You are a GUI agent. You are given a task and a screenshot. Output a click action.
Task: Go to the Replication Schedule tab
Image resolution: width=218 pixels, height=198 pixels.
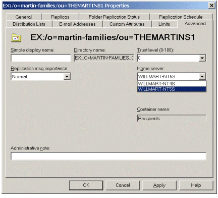coord(181,17)
